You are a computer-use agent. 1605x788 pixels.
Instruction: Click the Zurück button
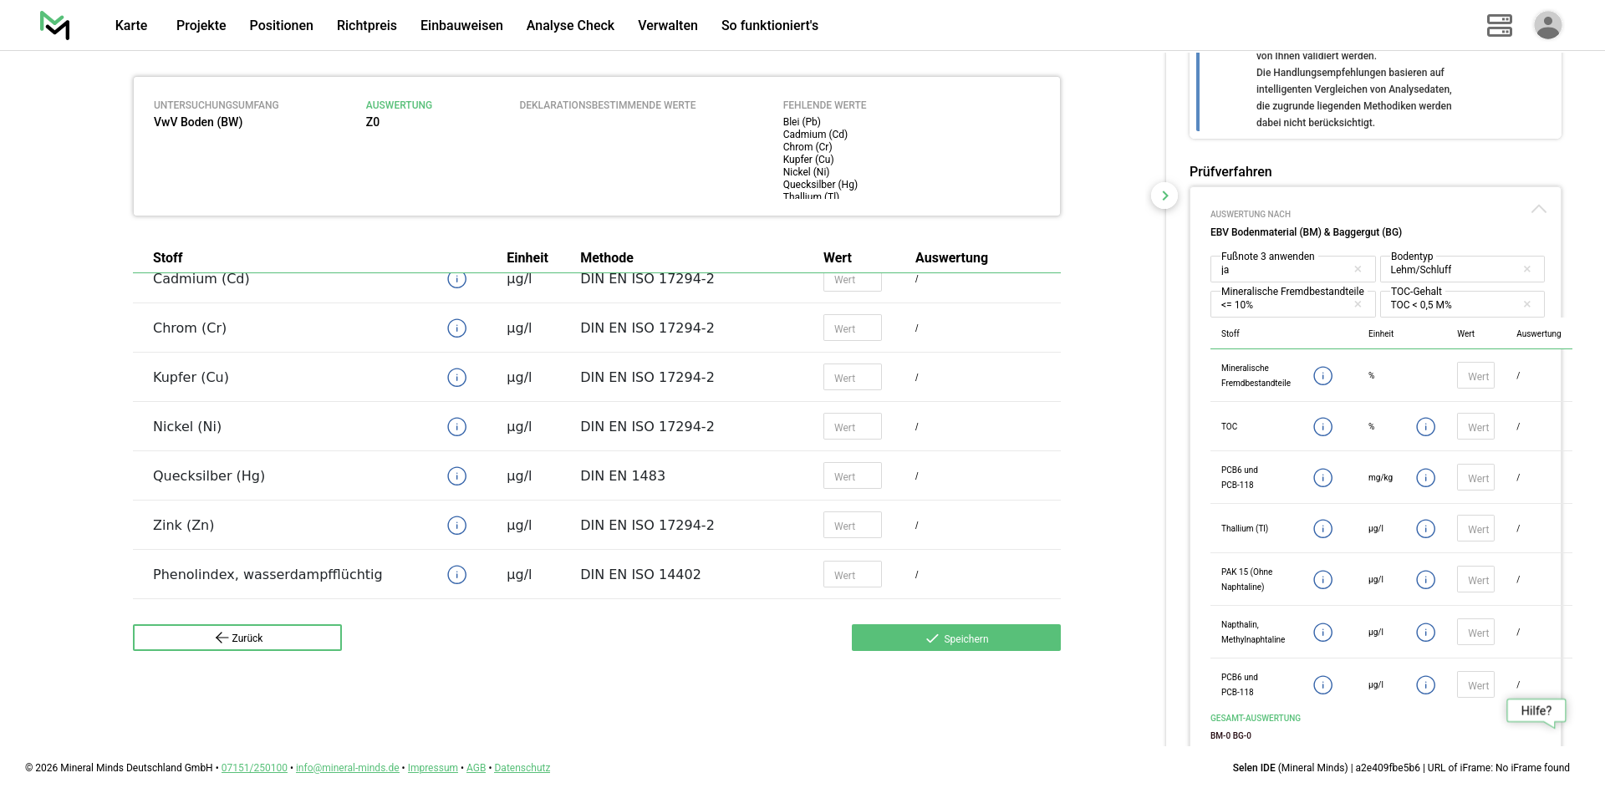[x=237, y=638]
